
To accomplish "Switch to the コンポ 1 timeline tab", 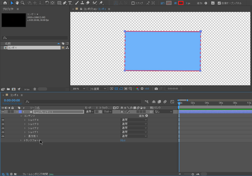I will point(14,95).
